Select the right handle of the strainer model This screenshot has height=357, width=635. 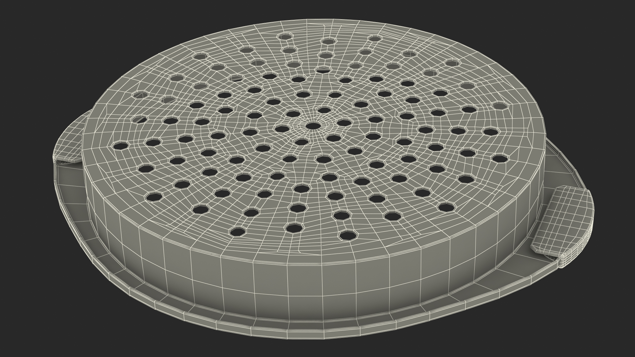(562, 226)
